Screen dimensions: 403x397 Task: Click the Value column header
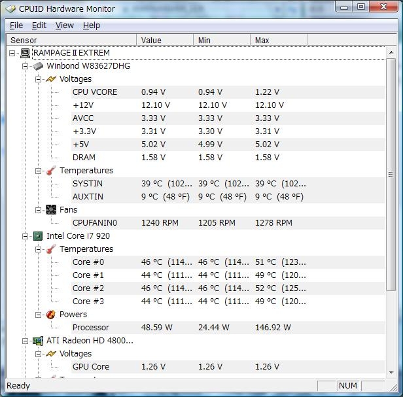pyautogui.click(x=165, y=40)
